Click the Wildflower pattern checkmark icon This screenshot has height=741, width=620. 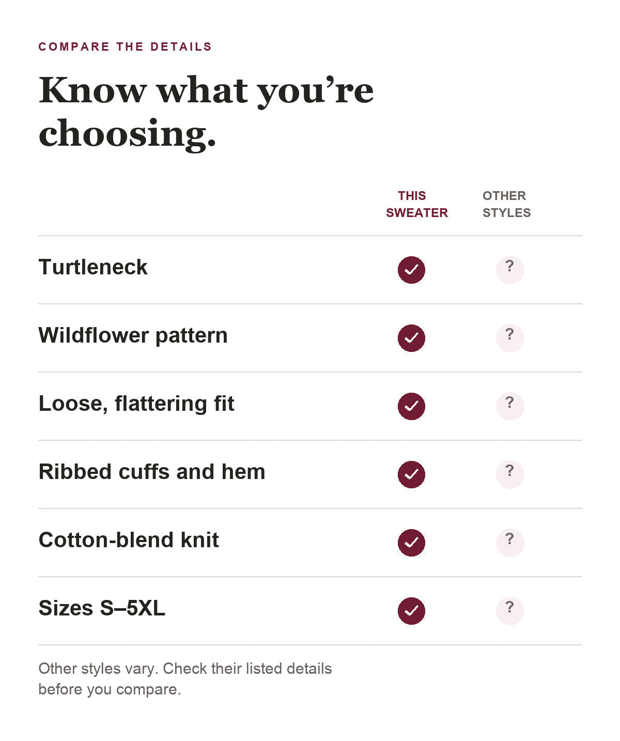[411, 338]
